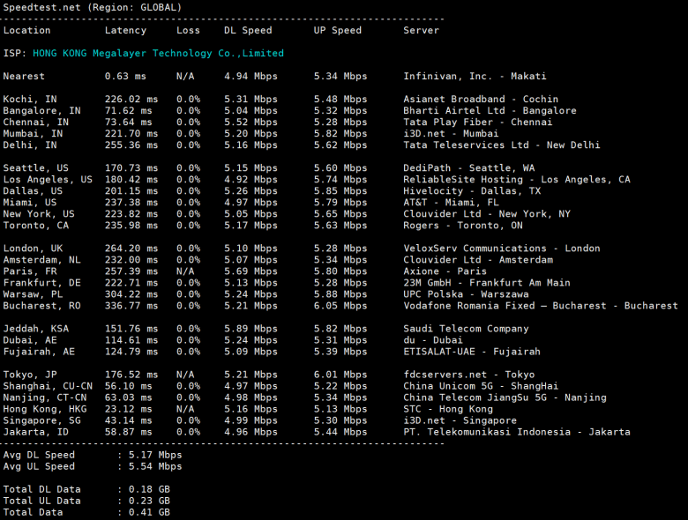The width and height of the screenshot is (688, 520).
Task: Click the 'Nearest' row label
Action: click(24, 76)
